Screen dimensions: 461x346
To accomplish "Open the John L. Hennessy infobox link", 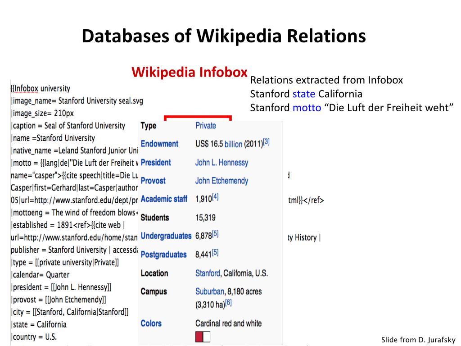I will pyautogui.click(x=221, y=162).
